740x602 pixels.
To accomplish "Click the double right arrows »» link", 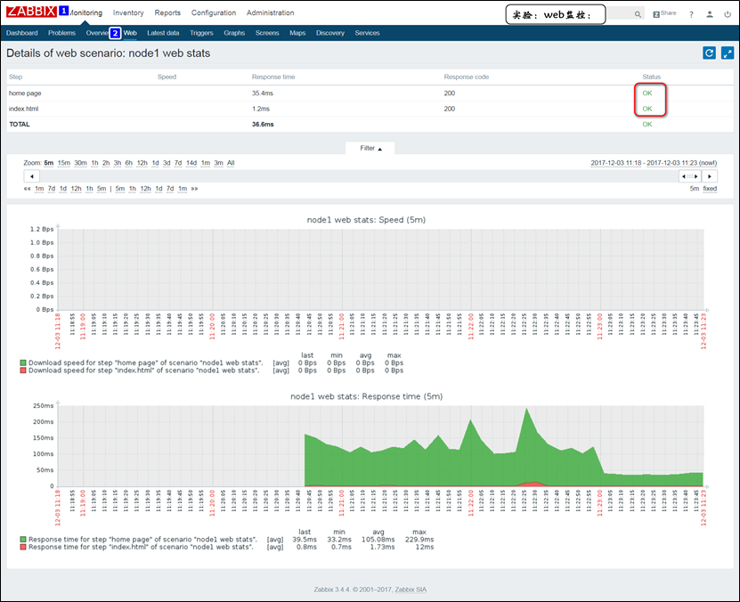I will point(194,189).
